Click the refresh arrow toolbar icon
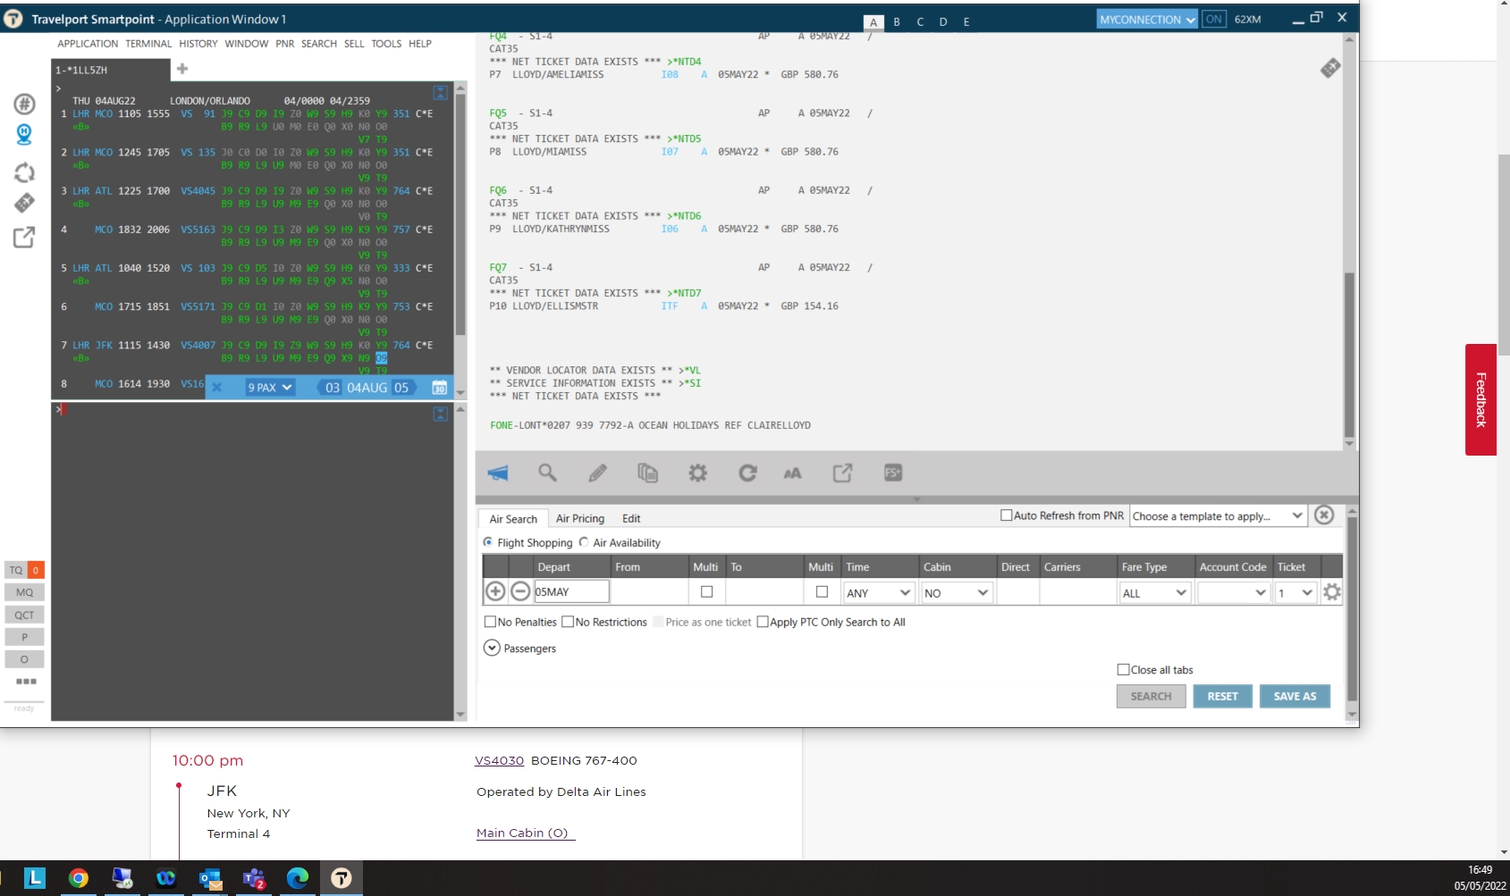This screenshot has width=1510, height=896. pyautogui.click(x=747, y=473)
